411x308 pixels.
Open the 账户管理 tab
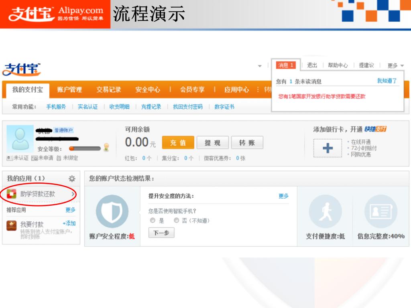coord(69,90)
